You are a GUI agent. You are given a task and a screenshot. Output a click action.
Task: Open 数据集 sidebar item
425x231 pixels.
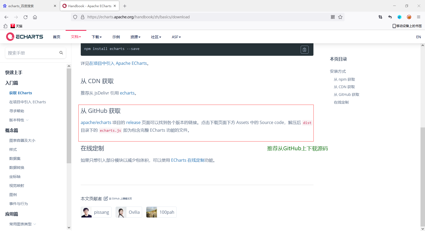pyautogui.click(x=15, y=159)
